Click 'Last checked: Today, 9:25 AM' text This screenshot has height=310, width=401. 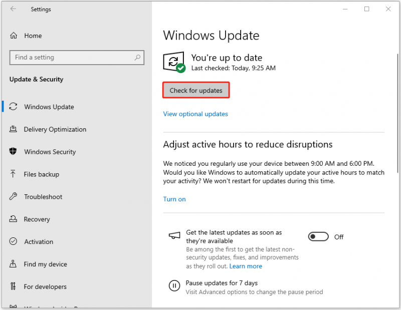[234, 68]
